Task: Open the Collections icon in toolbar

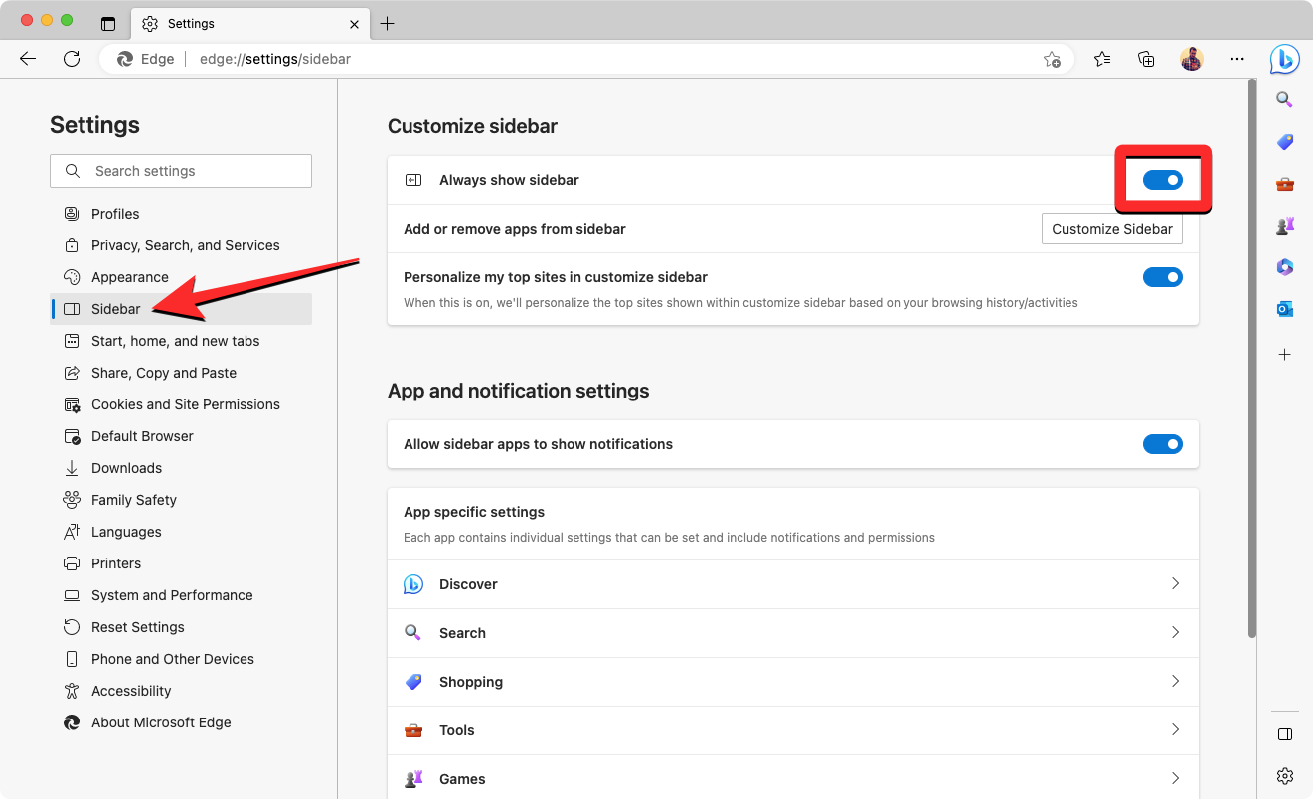Action: coord(1146,60)
